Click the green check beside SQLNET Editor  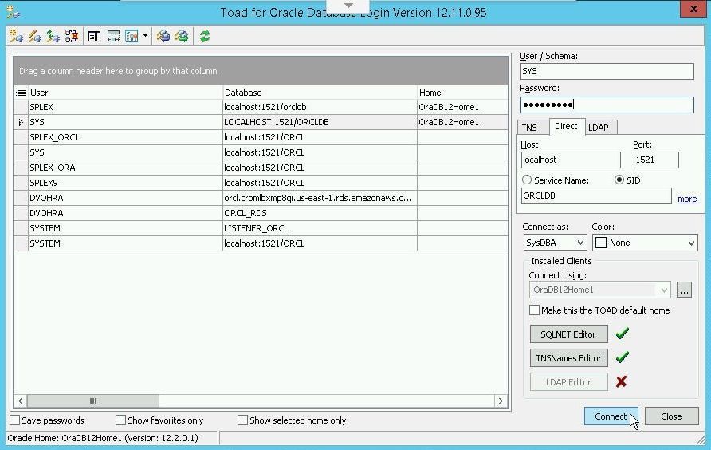tap(622, 334)
